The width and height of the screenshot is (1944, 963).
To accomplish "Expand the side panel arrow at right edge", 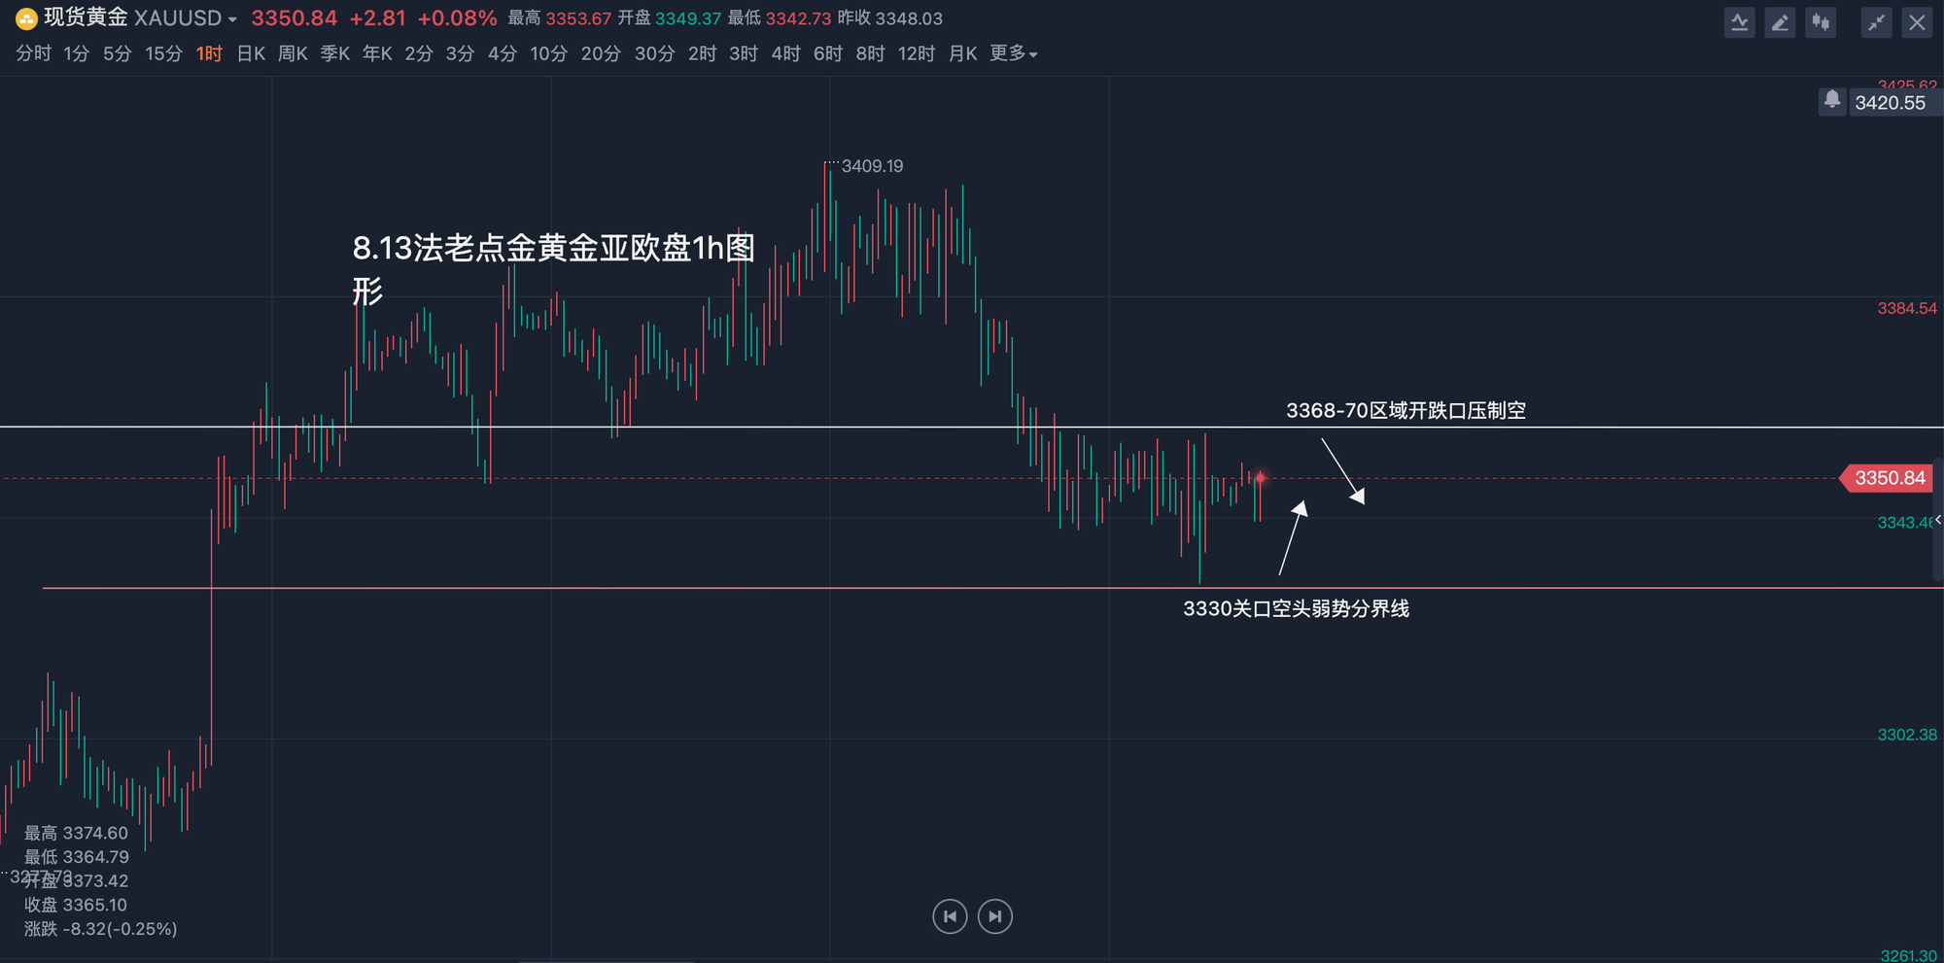I will 1937,521.
